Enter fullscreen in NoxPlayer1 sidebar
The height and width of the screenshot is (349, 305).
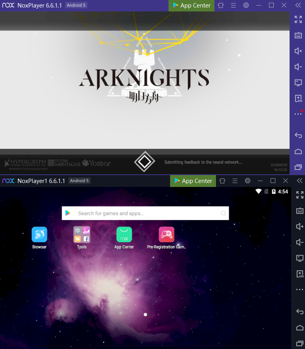(x=299, y=195)
